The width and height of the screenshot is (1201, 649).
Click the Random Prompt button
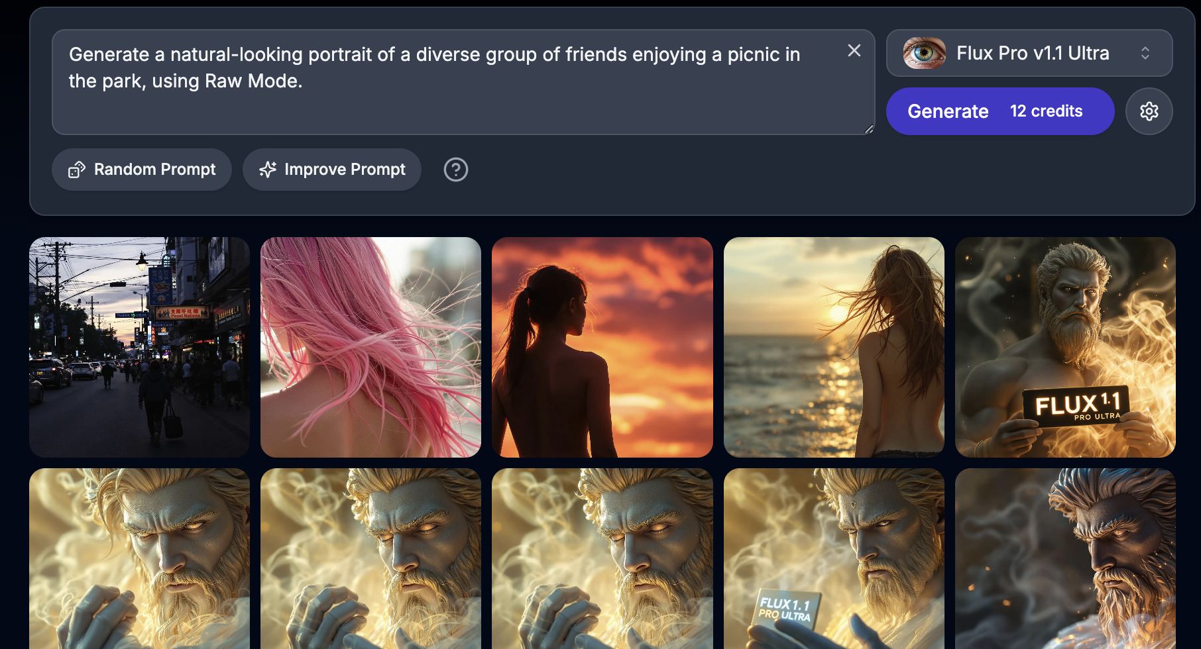[x=142, y=170]
